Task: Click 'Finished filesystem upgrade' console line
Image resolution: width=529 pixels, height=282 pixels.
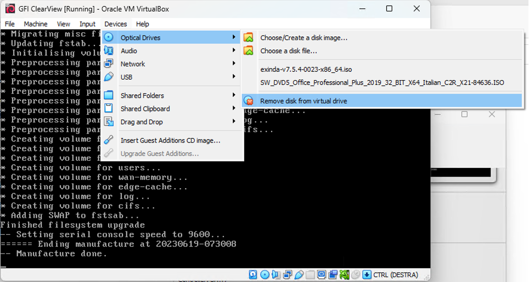Action: [x=72, y=225]
